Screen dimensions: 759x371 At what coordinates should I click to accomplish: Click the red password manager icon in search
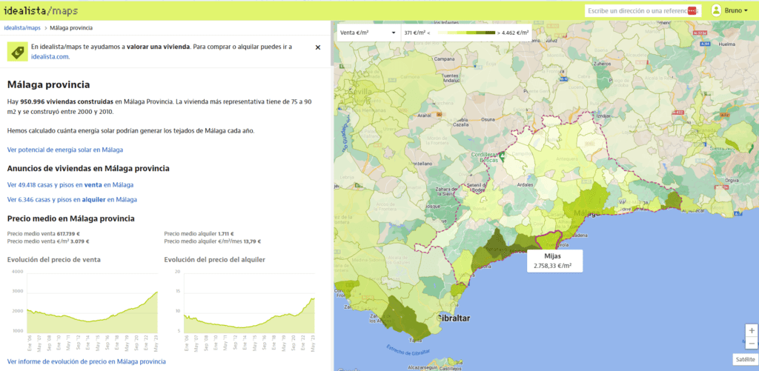[x=692, y=11]
